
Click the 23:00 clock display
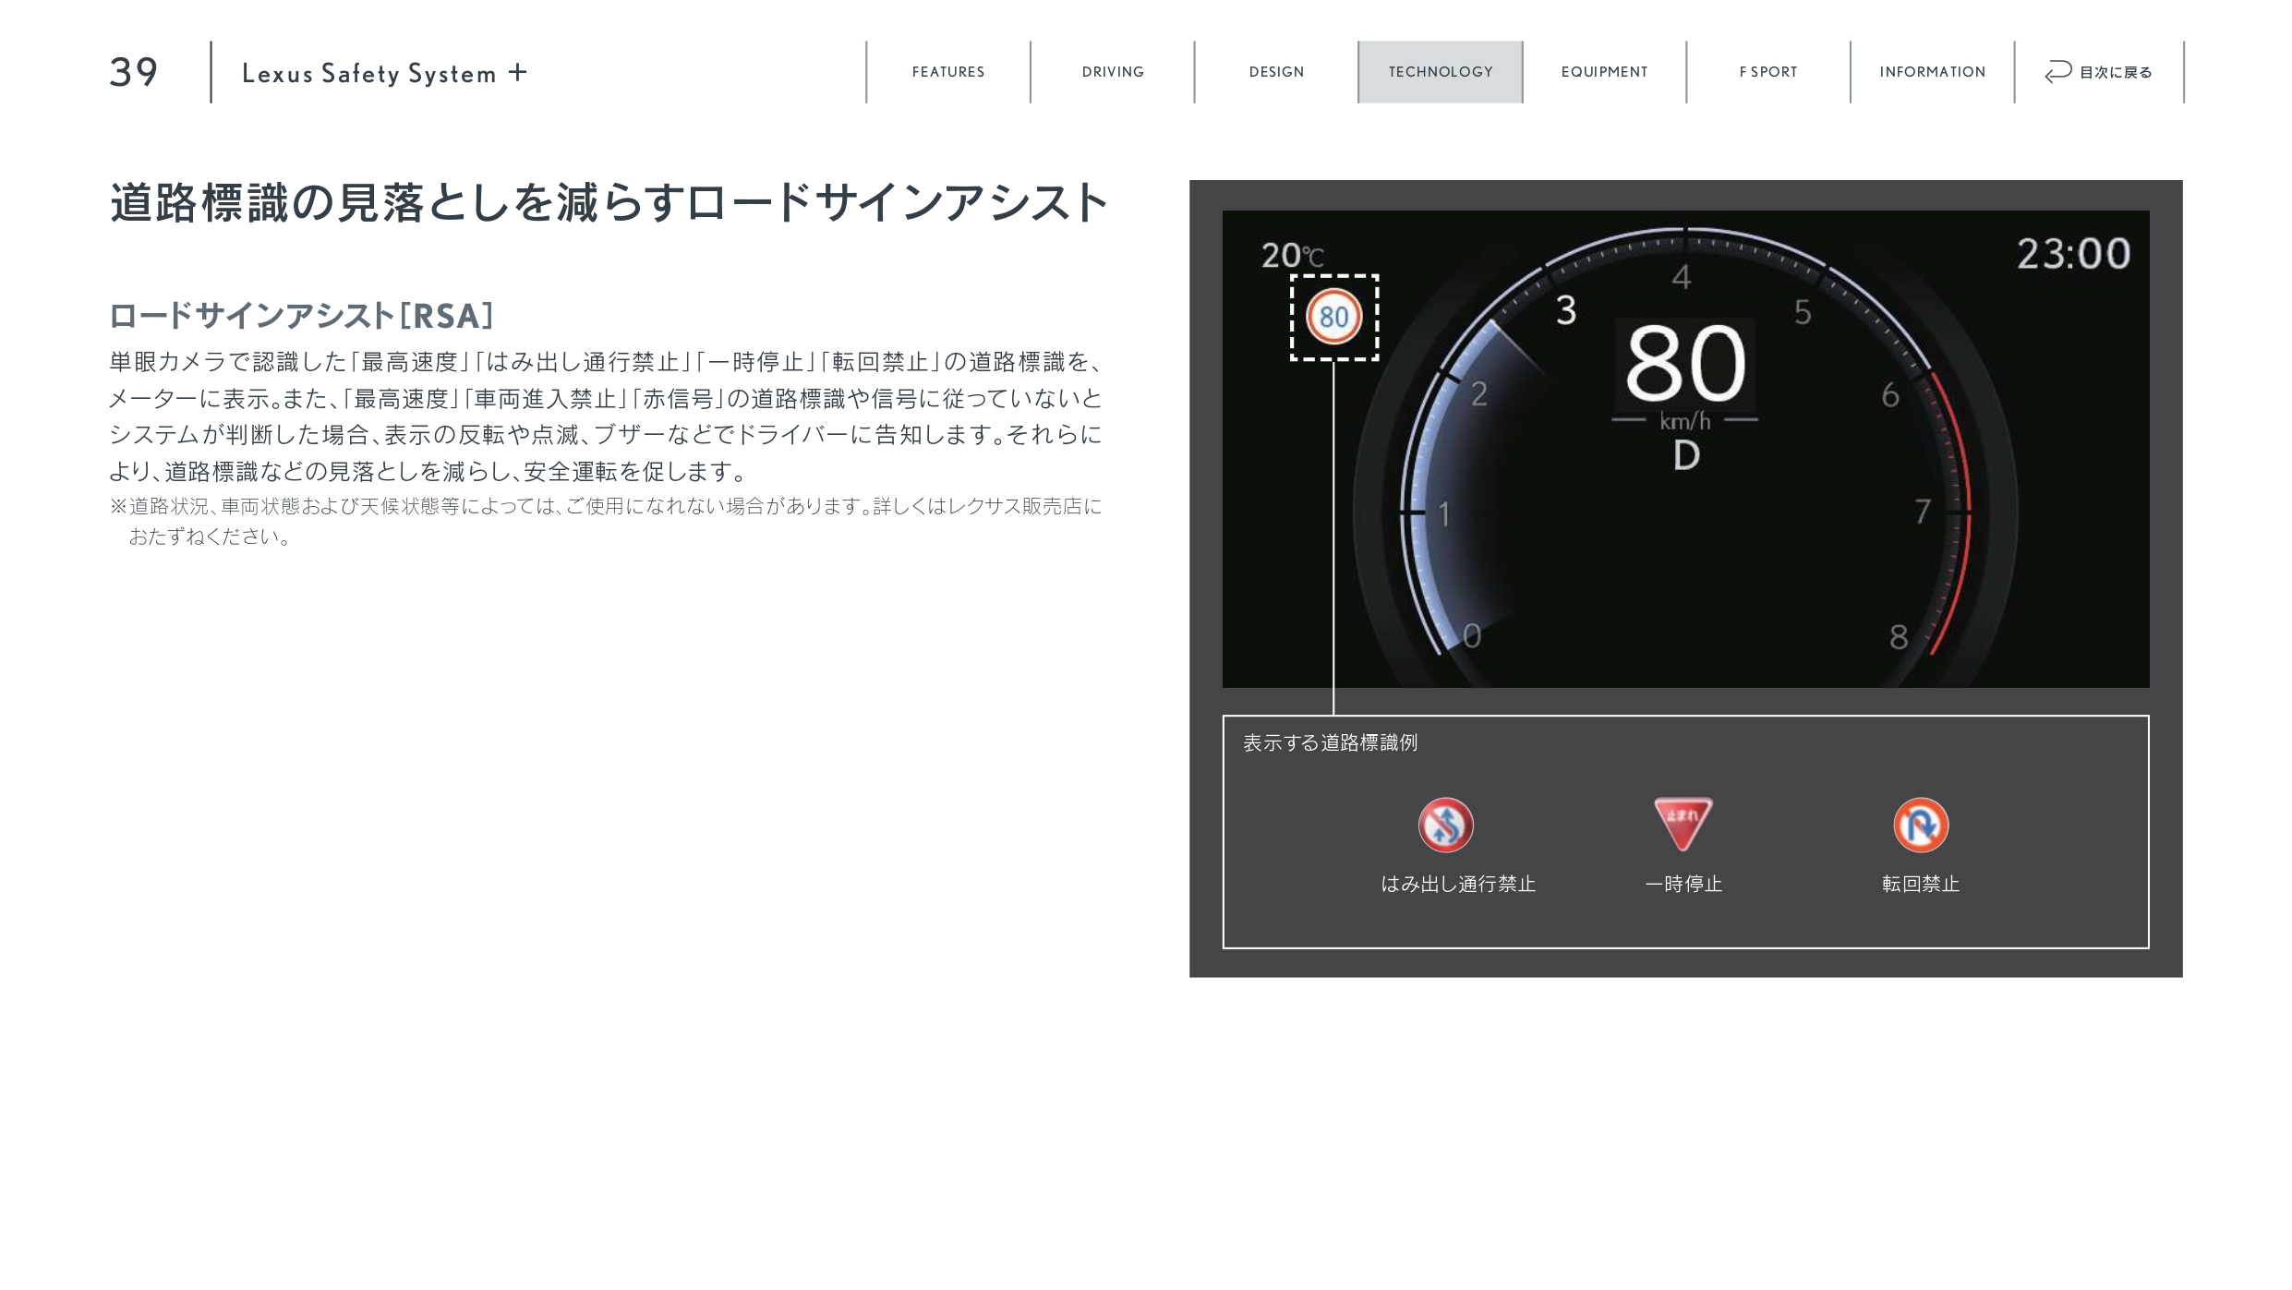[x=2073, y=254]
